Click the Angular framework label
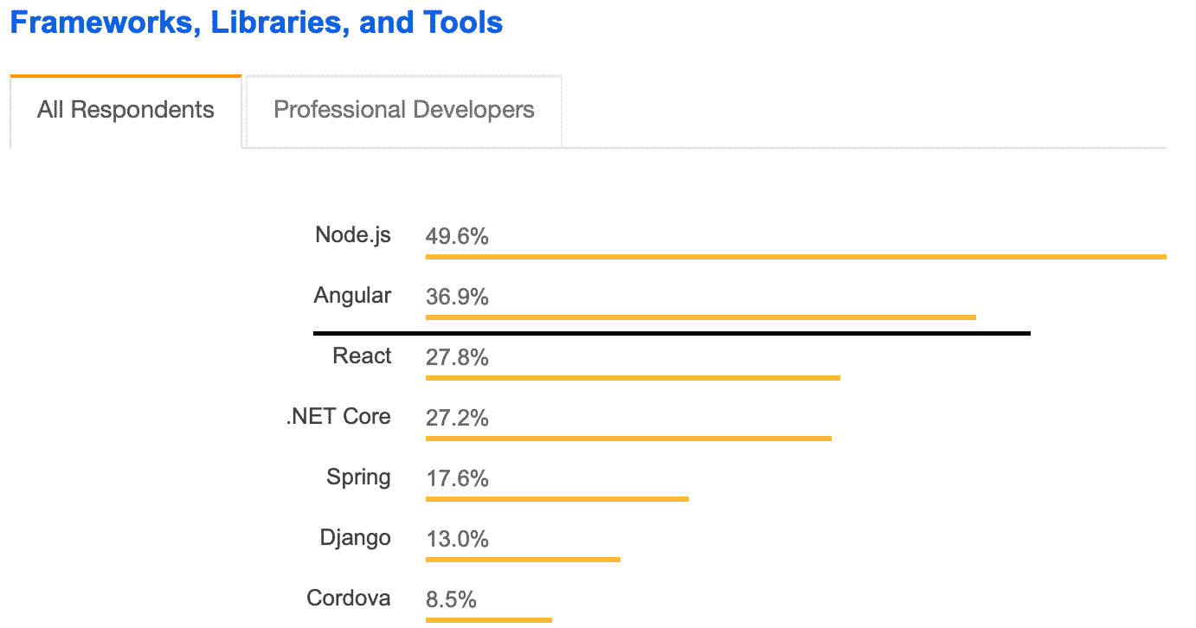 pyautogui.click(x=352, y=295)
